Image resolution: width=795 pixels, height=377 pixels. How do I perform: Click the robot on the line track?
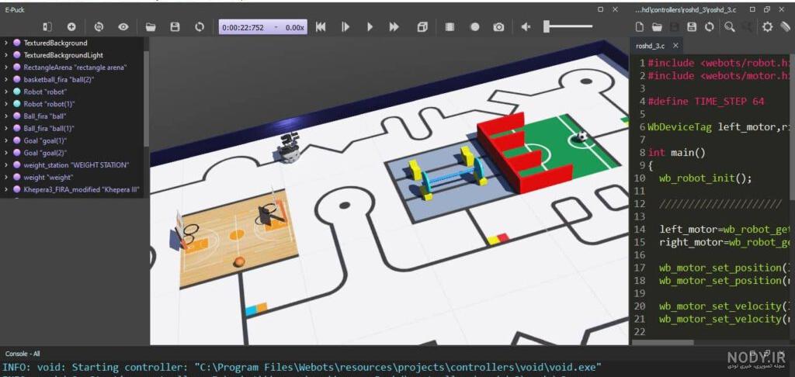click(289, 148)
